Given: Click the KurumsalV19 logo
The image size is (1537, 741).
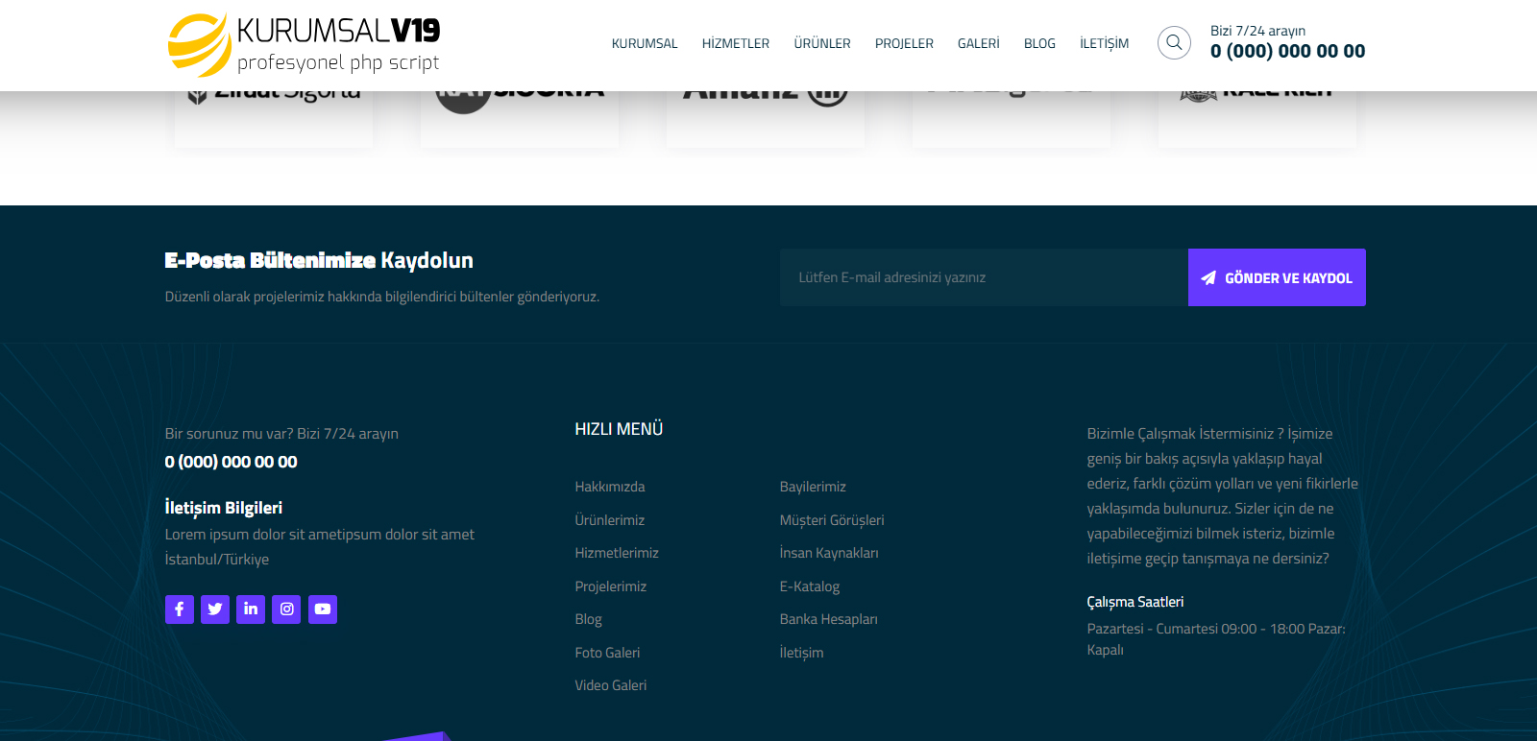Looking at the screenshot, I should [x=304, y=45].
